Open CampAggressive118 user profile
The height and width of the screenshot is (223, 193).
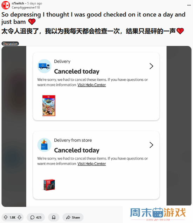[26, 7]
